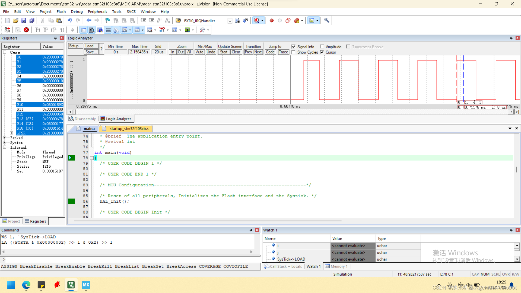
Task: Click the Disassembly Window toolbar icon
Action: click(92, 30)
